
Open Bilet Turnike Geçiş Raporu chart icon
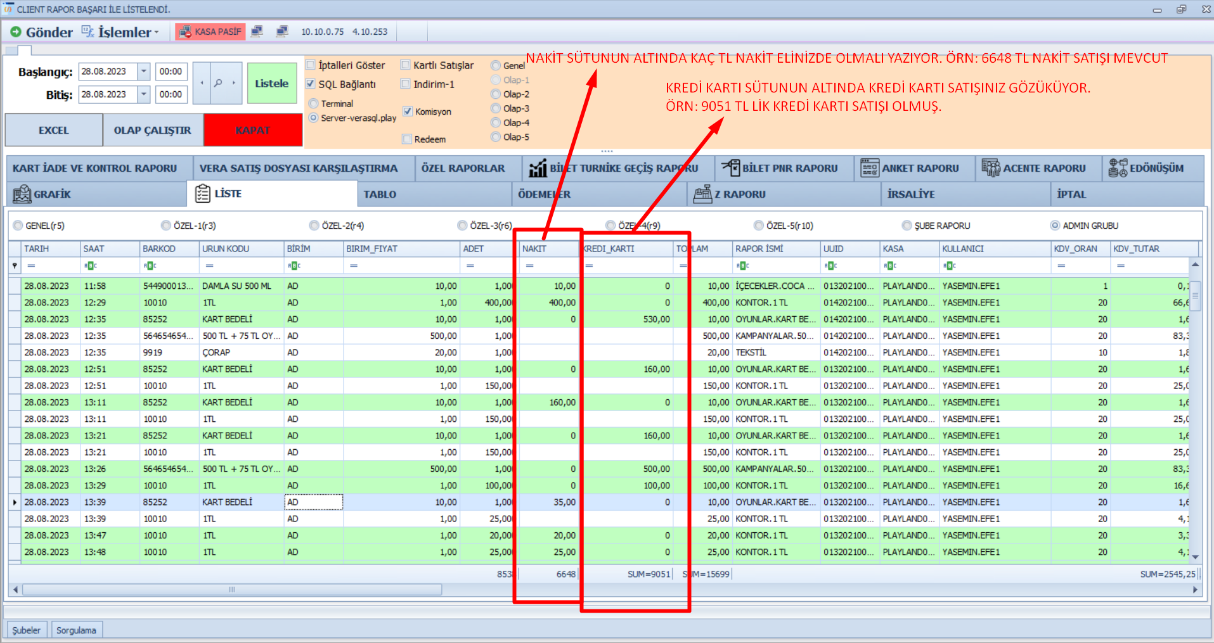coord(538,169)
